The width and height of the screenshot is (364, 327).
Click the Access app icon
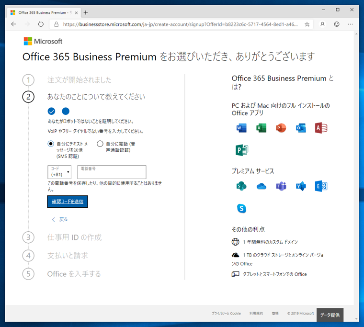[x=321, y=128]
